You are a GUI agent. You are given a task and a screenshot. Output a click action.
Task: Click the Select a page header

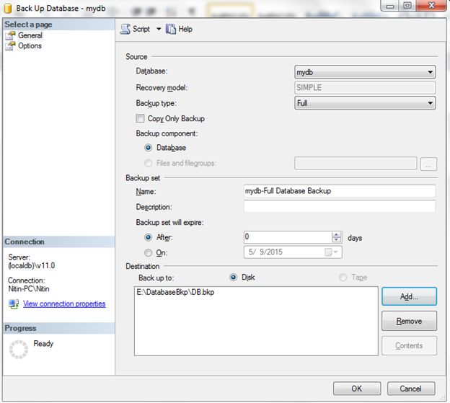point(59,25)
